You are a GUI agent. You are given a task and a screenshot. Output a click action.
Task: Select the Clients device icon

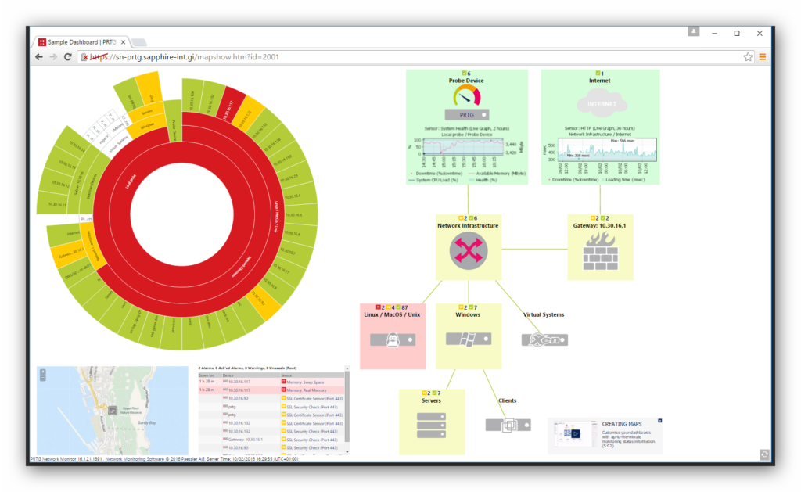coord(508,425)
